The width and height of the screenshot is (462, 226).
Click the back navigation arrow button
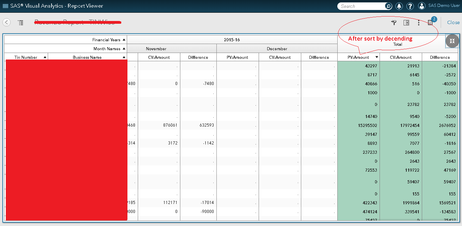click(x=6, y=22)
